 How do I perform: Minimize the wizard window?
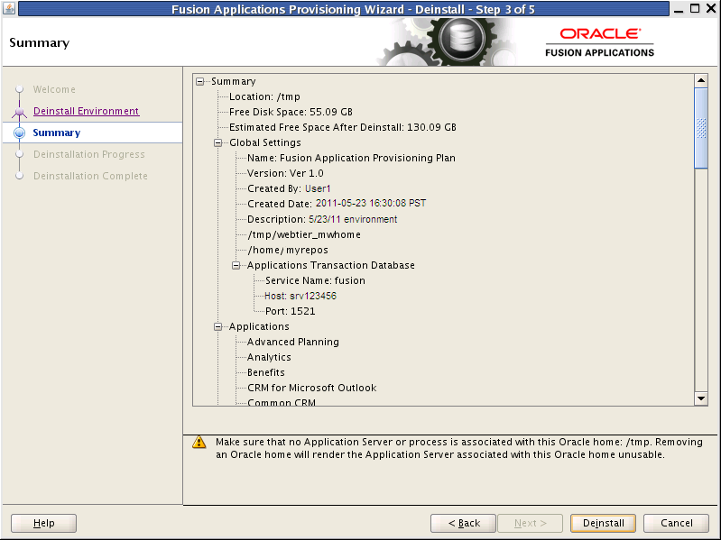coord(679,9)
